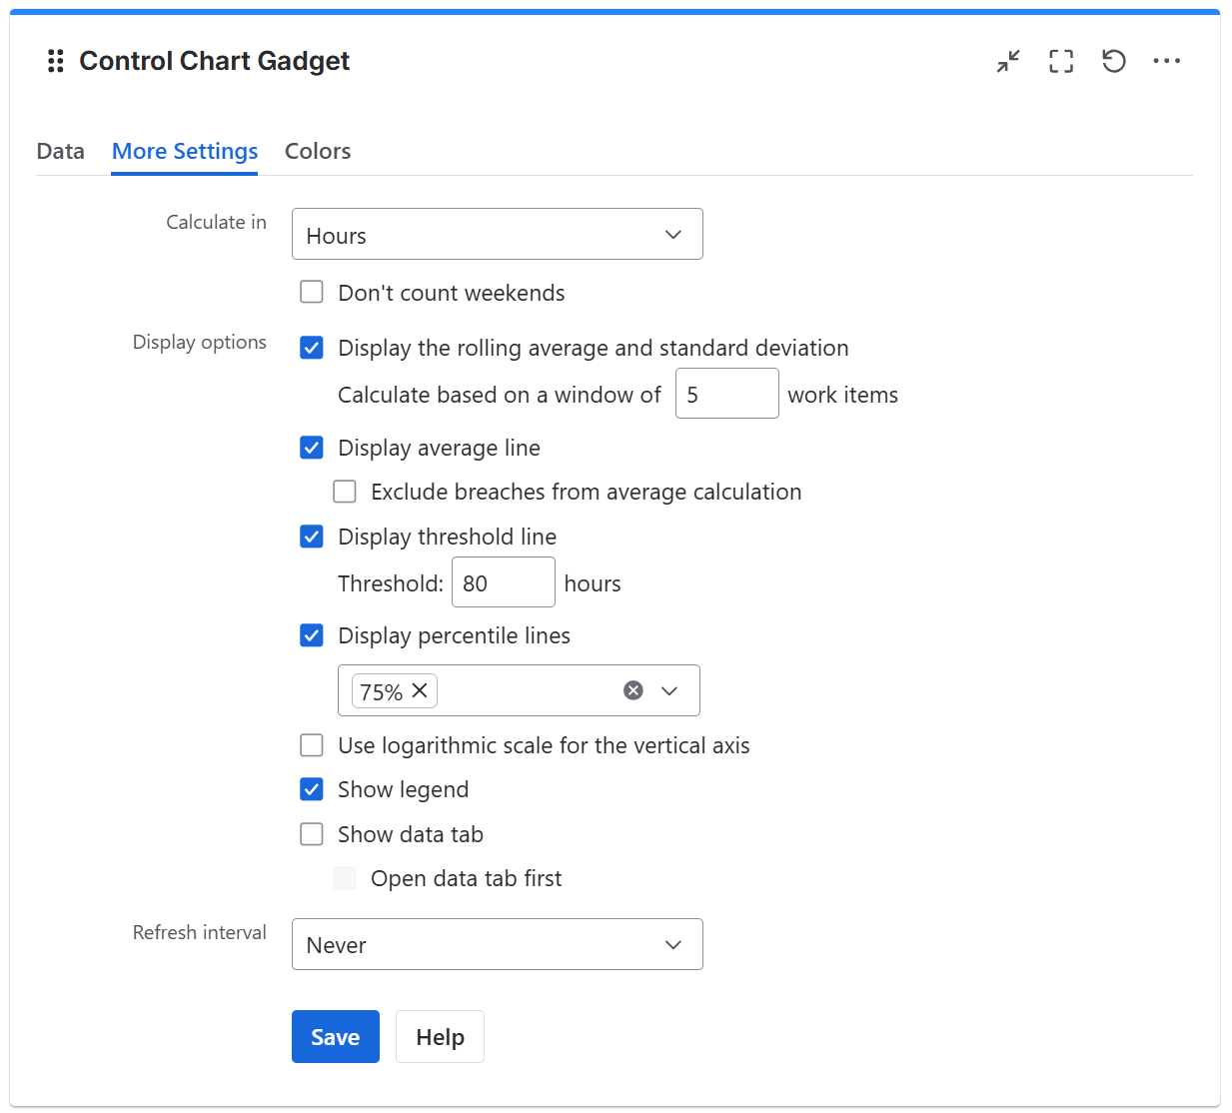
Task: Go to the Data tab
Action: 60,151
